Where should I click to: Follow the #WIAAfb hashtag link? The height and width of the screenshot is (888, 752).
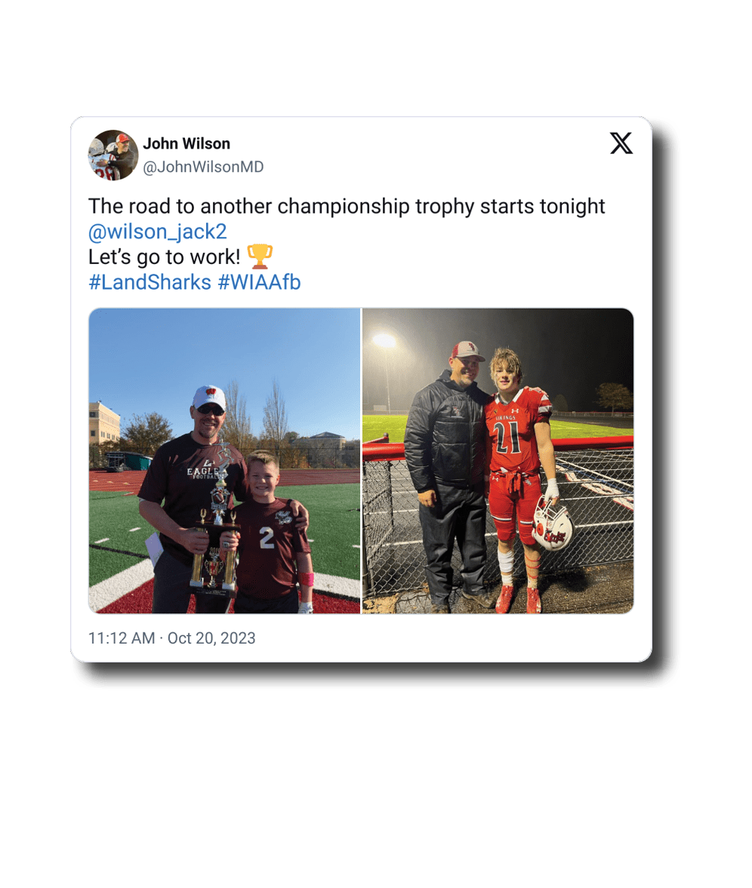pos(259,282)
